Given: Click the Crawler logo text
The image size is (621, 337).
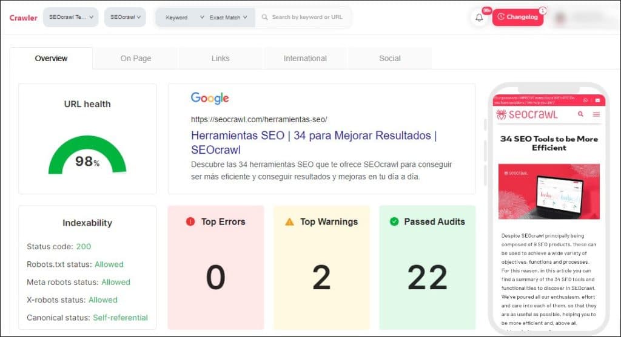Looking at the screenshot, I should [x=24, y=18].
